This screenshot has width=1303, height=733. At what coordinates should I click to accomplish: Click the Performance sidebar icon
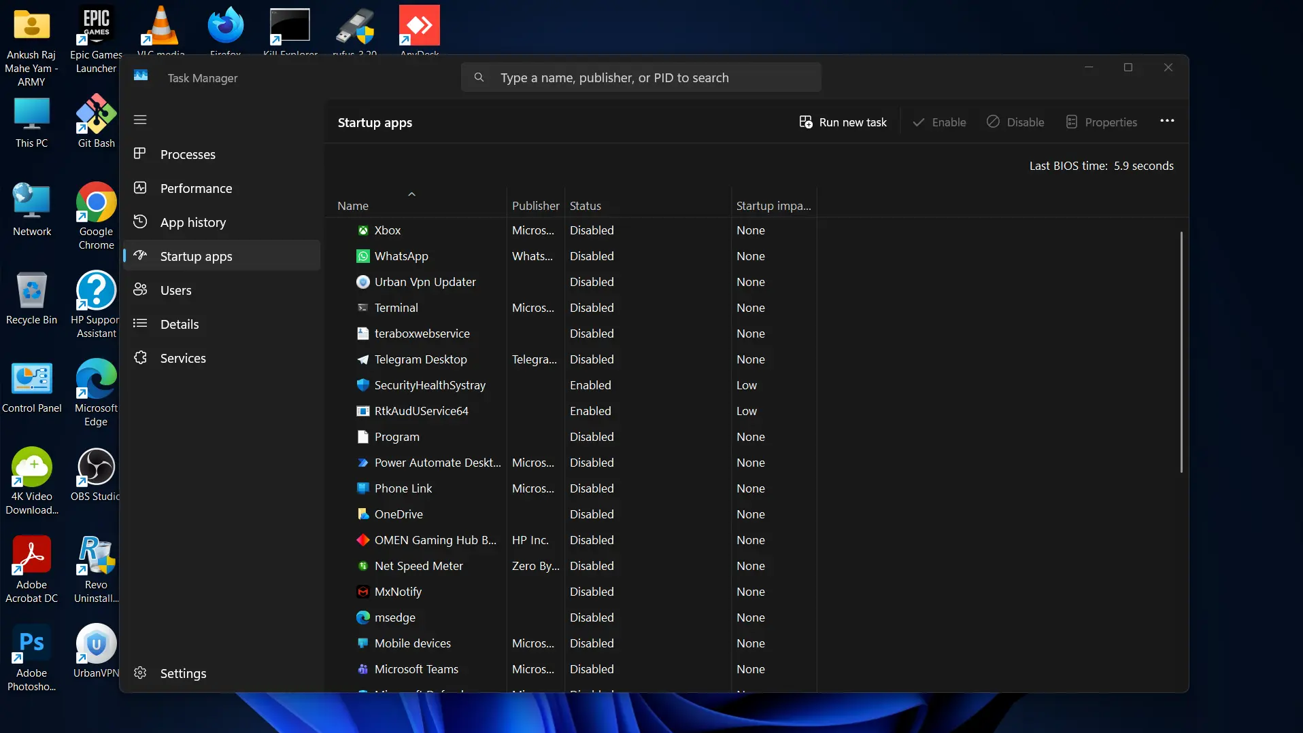click(140, 187)
